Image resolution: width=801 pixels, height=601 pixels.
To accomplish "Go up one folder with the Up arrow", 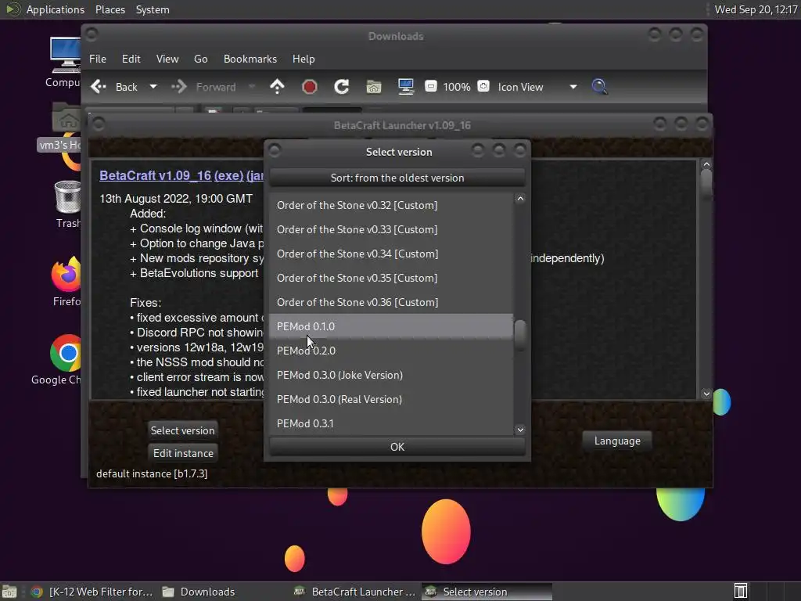I will [277, 86].
